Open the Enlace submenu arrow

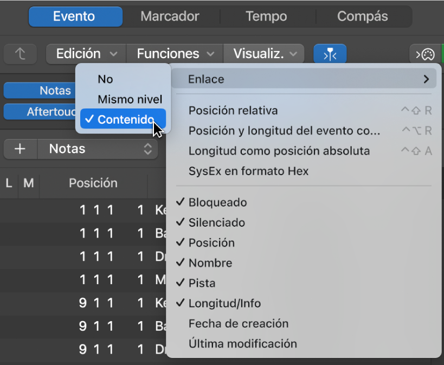point(426,79)
